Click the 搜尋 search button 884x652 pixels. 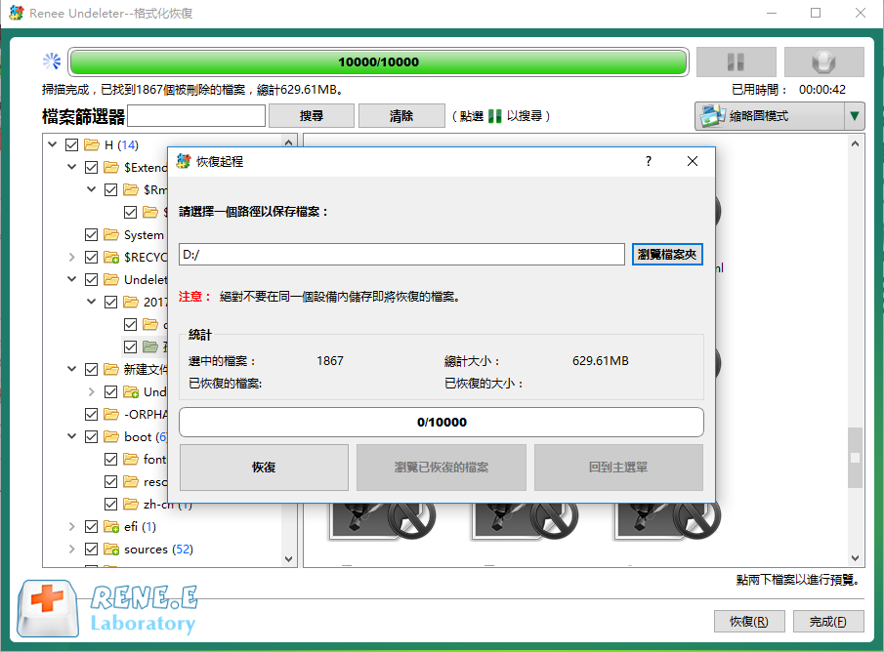click(312, 116)
